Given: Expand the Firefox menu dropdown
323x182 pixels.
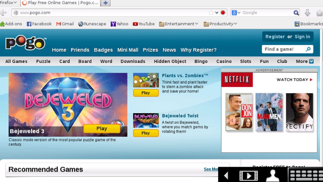Looking at the screenshot, I should tap(8, 3).
